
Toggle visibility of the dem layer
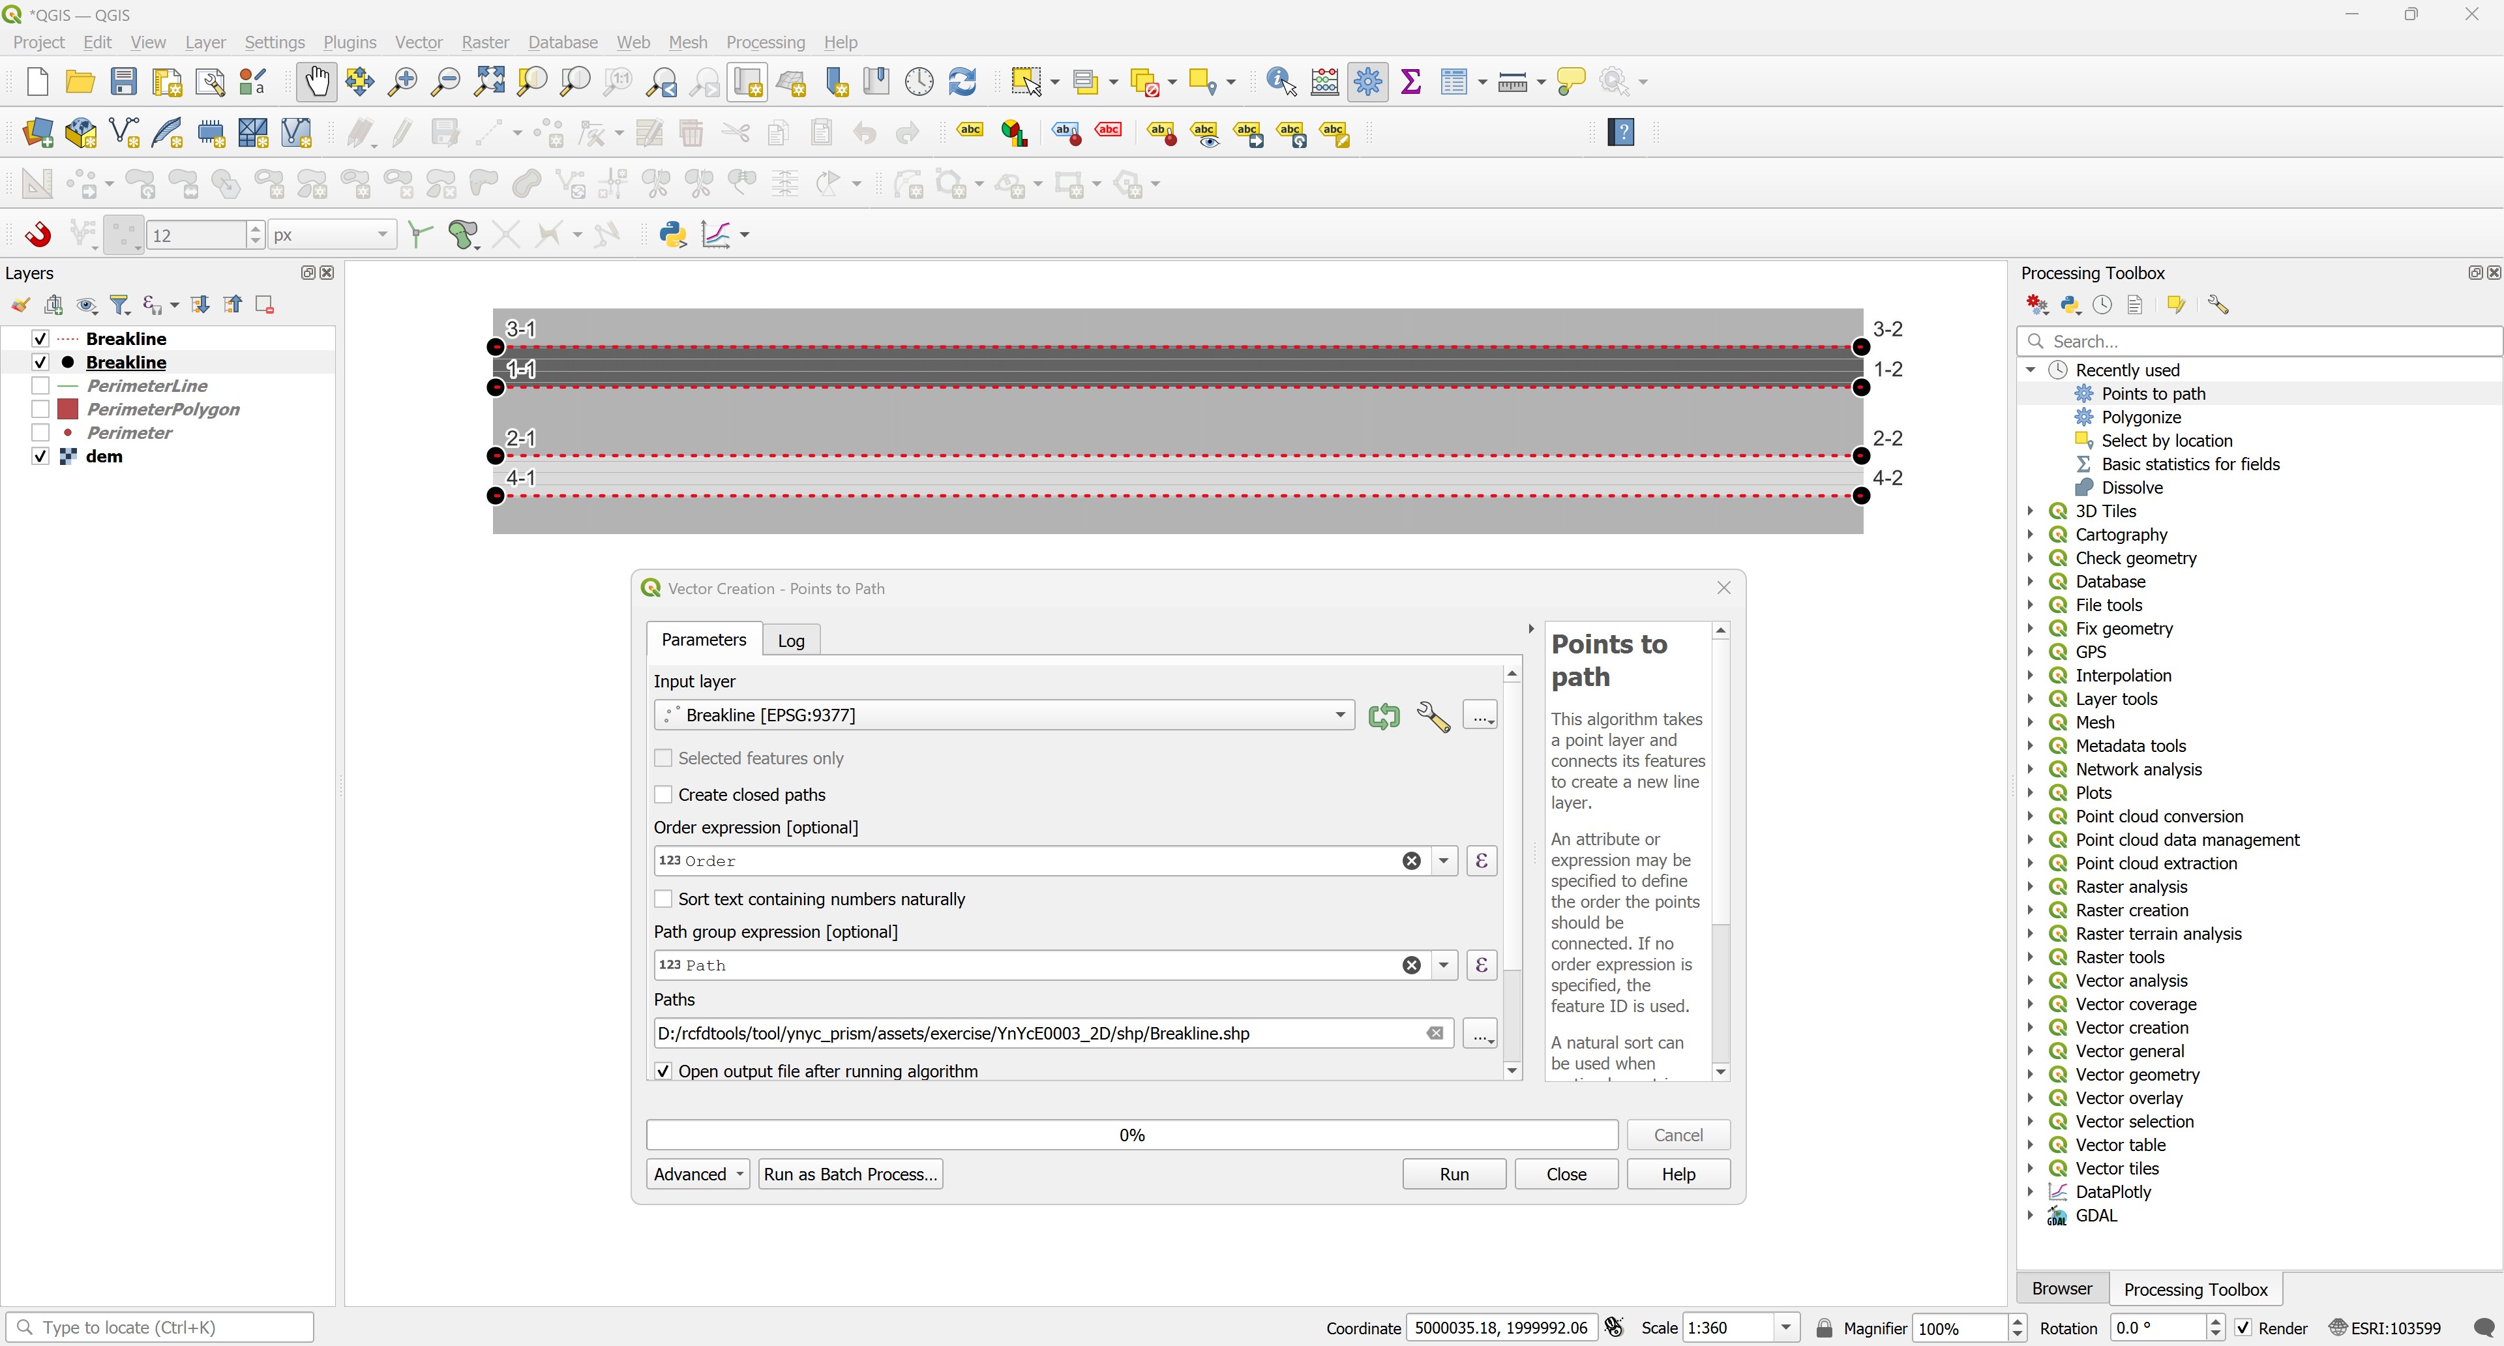click(x=40, y=456)
